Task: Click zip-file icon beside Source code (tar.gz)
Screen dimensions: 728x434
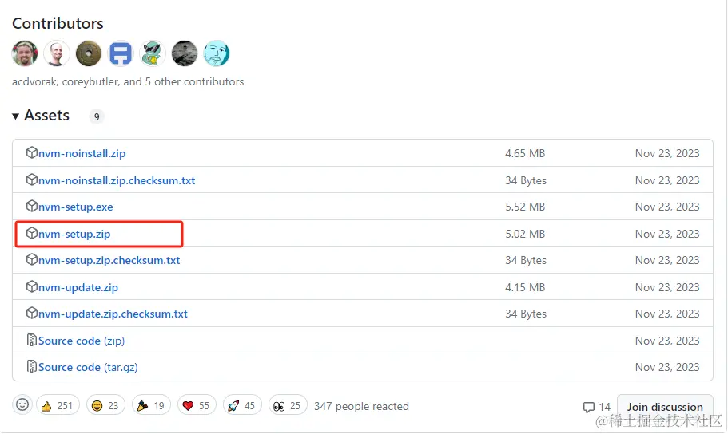Action: pos(32,366)
